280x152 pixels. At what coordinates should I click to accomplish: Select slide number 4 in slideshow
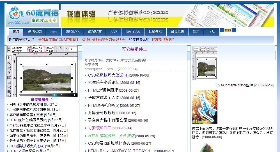(74, 95)
